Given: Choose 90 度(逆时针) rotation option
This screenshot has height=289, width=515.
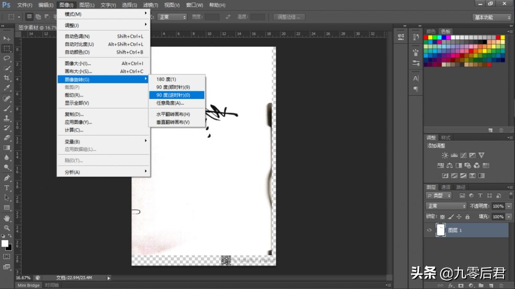Looking at the screenshot, I should (176, 95).
